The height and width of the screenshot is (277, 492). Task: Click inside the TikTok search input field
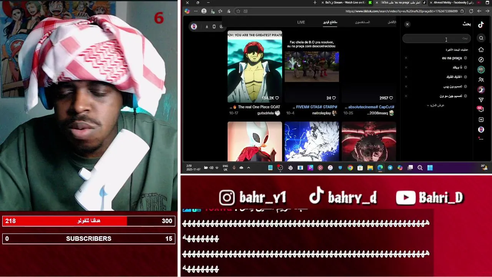click(437, 38)
